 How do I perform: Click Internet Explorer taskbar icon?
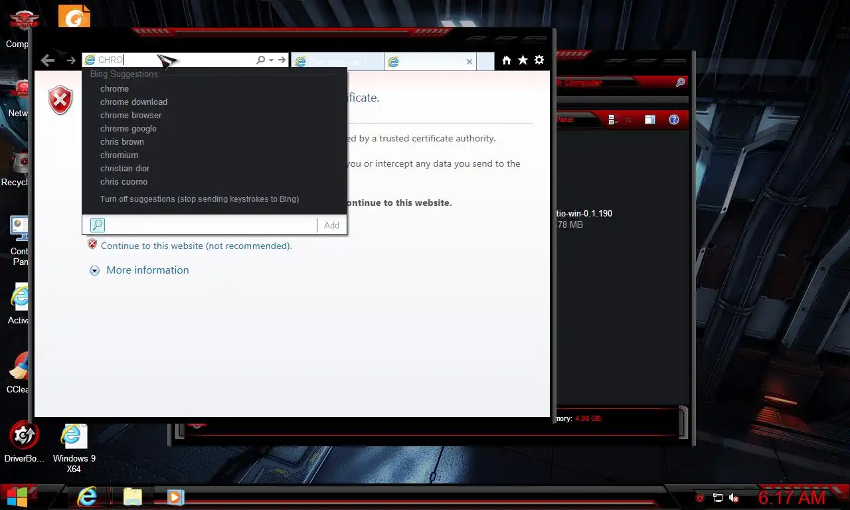coord(86,497)
